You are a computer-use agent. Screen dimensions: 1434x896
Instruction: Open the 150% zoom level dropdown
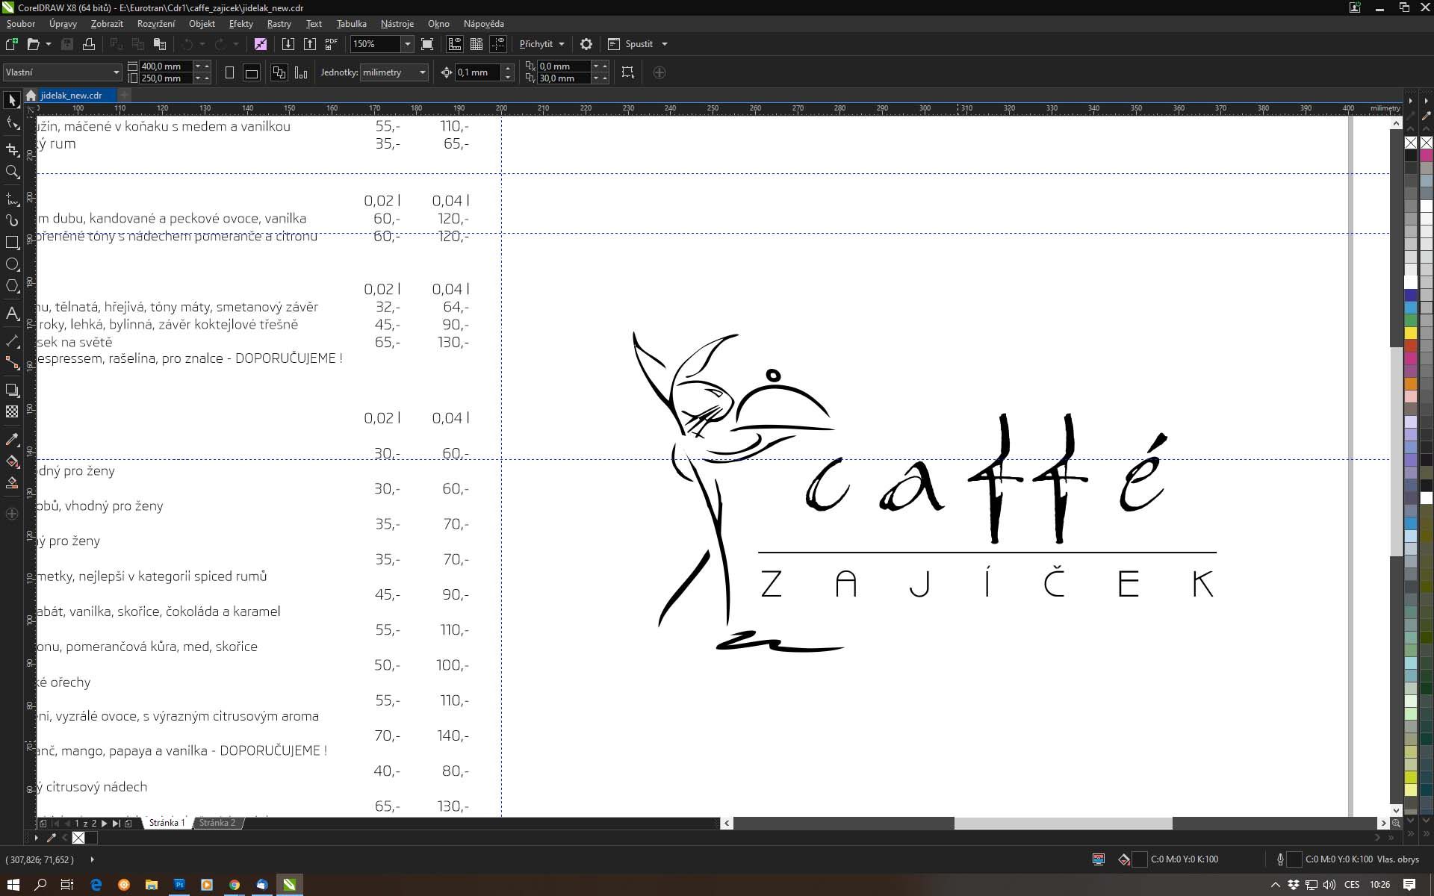[x=407, y=44]
